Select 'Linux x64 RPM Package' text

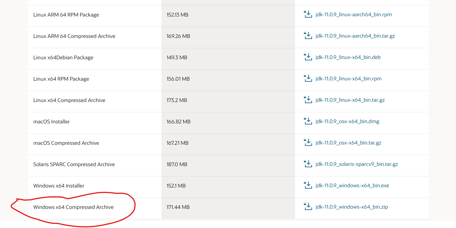pos(61,79)
